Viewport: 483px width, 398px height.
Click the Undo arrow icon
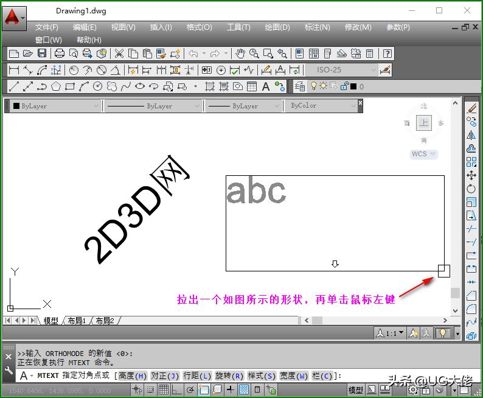[193, 54]
